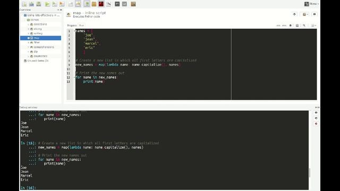Float the Overview panel using header button
The image size is (340, 191).
pos(58,10)
